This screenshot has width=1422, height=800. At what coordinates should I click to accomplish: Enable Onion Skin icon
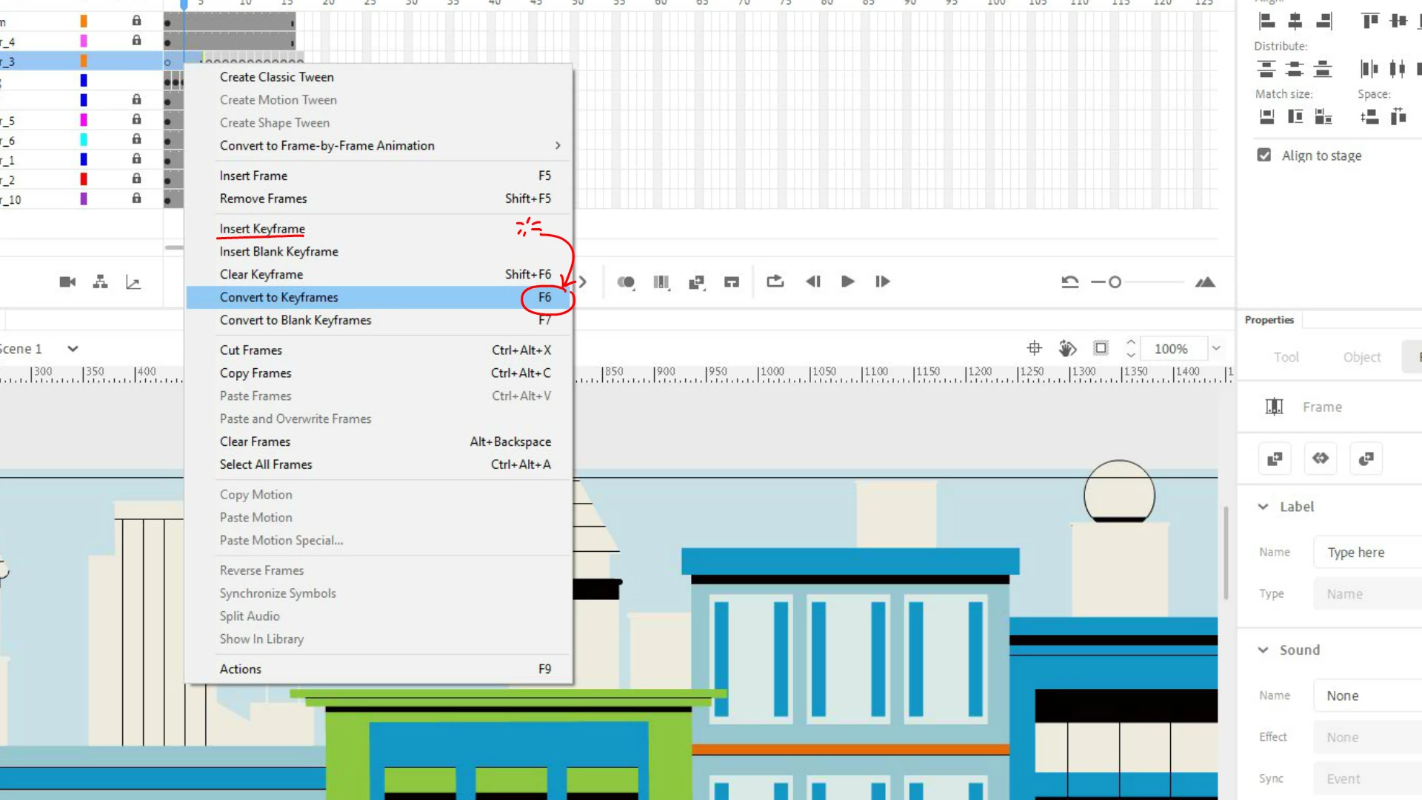[626, 282]
